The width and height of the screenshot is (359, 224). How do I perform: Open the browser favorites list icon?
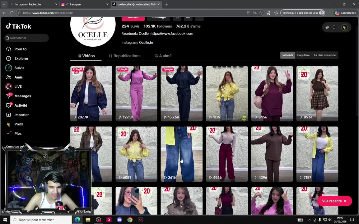(x=276, y=13)
